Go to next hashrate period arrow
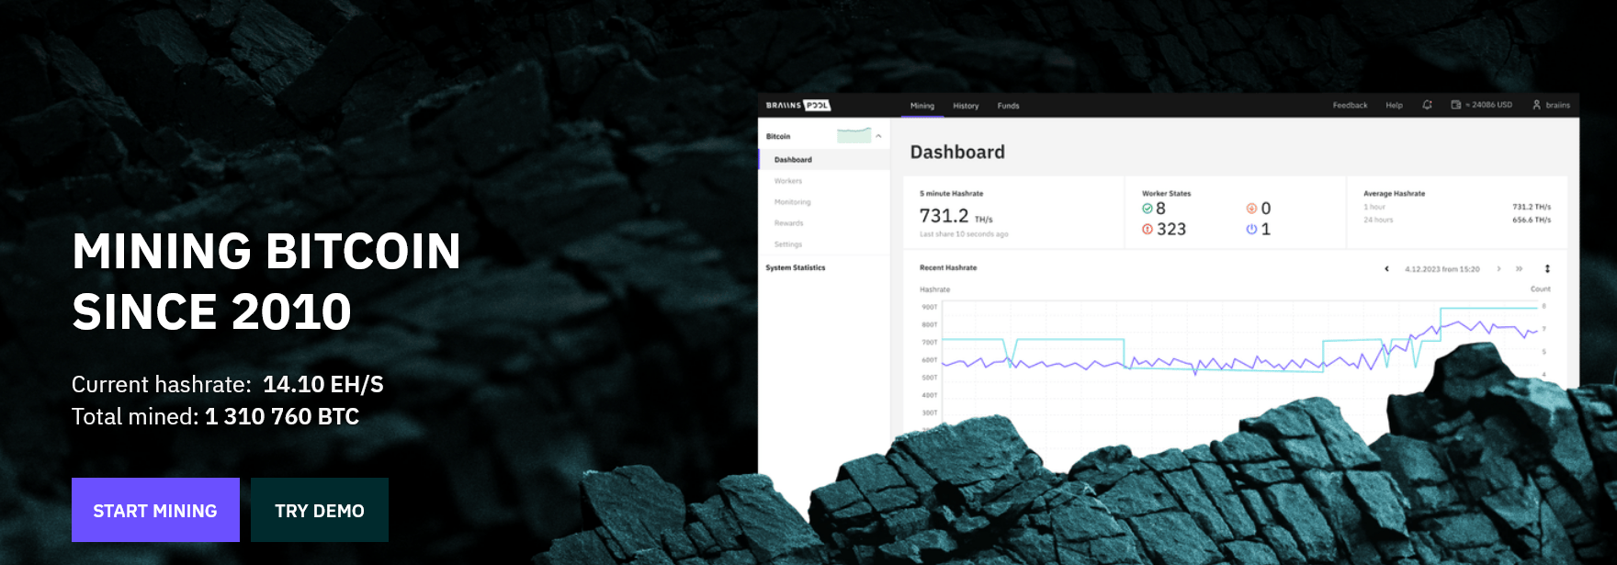This screenshot has height=565, width=1617. click(1498, 269)
